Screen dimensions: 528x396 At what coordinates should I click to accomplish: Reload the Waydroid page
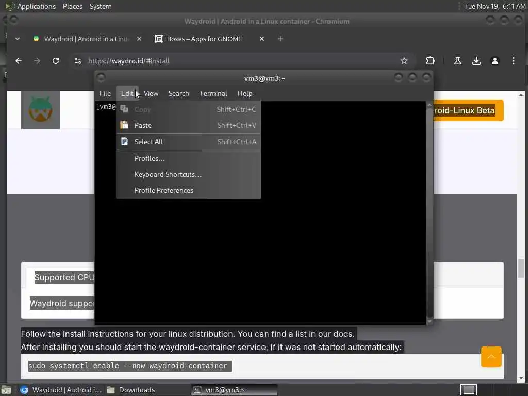click(56, 61)
